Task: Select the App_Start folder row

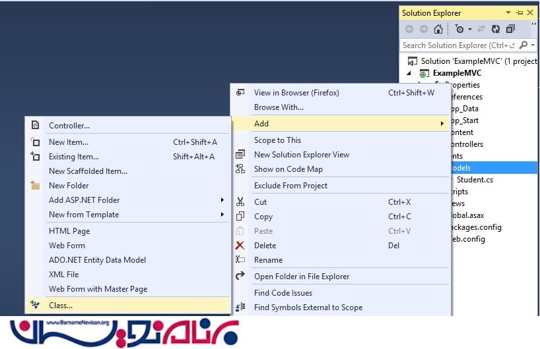Action: tap(465, 121)
